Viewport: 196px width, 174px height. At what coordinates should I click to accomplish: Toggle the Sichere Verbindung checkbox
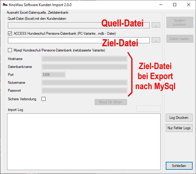tap(43, 99)
